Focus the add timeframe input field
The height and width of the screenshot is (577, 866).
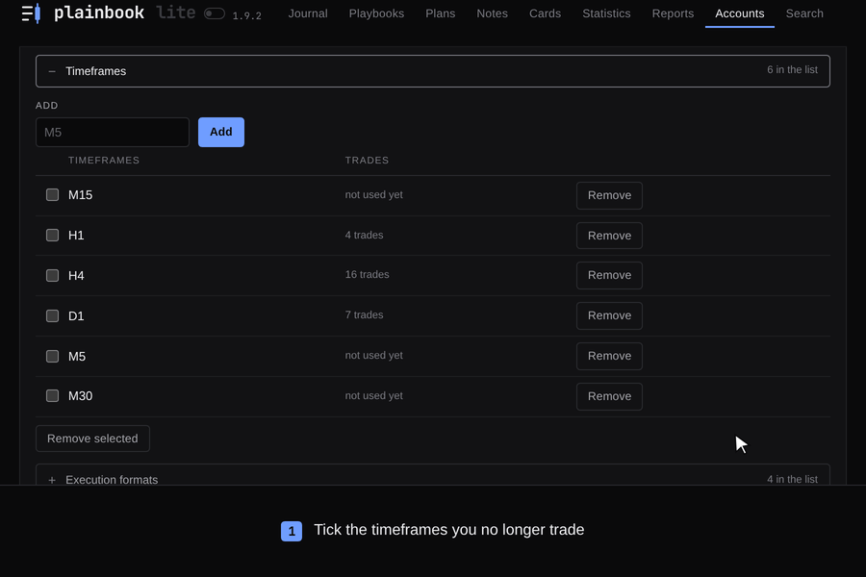pyautogui.click(x=113, y=132)
